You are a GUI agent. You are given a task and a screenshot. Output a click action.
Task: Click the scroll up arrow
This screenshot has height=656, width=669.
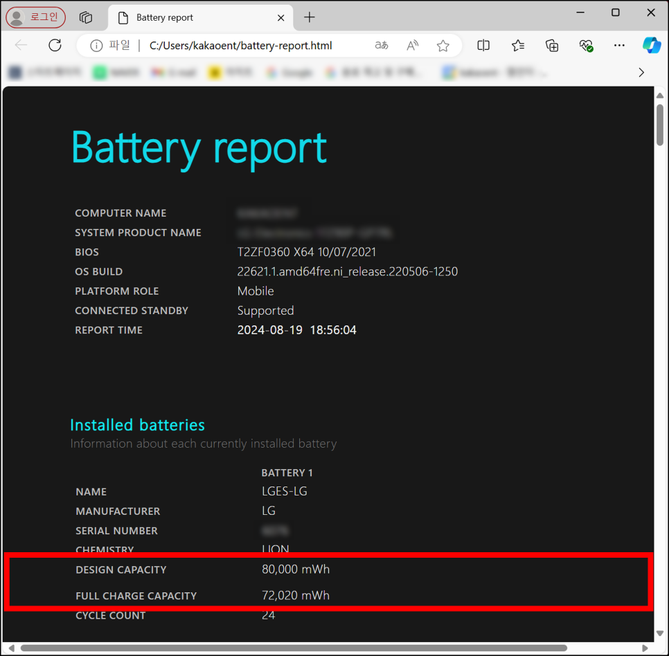tap(660, 95)
